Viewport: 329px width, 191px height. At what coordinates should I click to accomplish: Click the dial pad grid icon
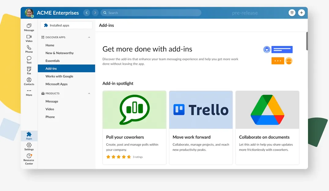(x=292, y=13)
